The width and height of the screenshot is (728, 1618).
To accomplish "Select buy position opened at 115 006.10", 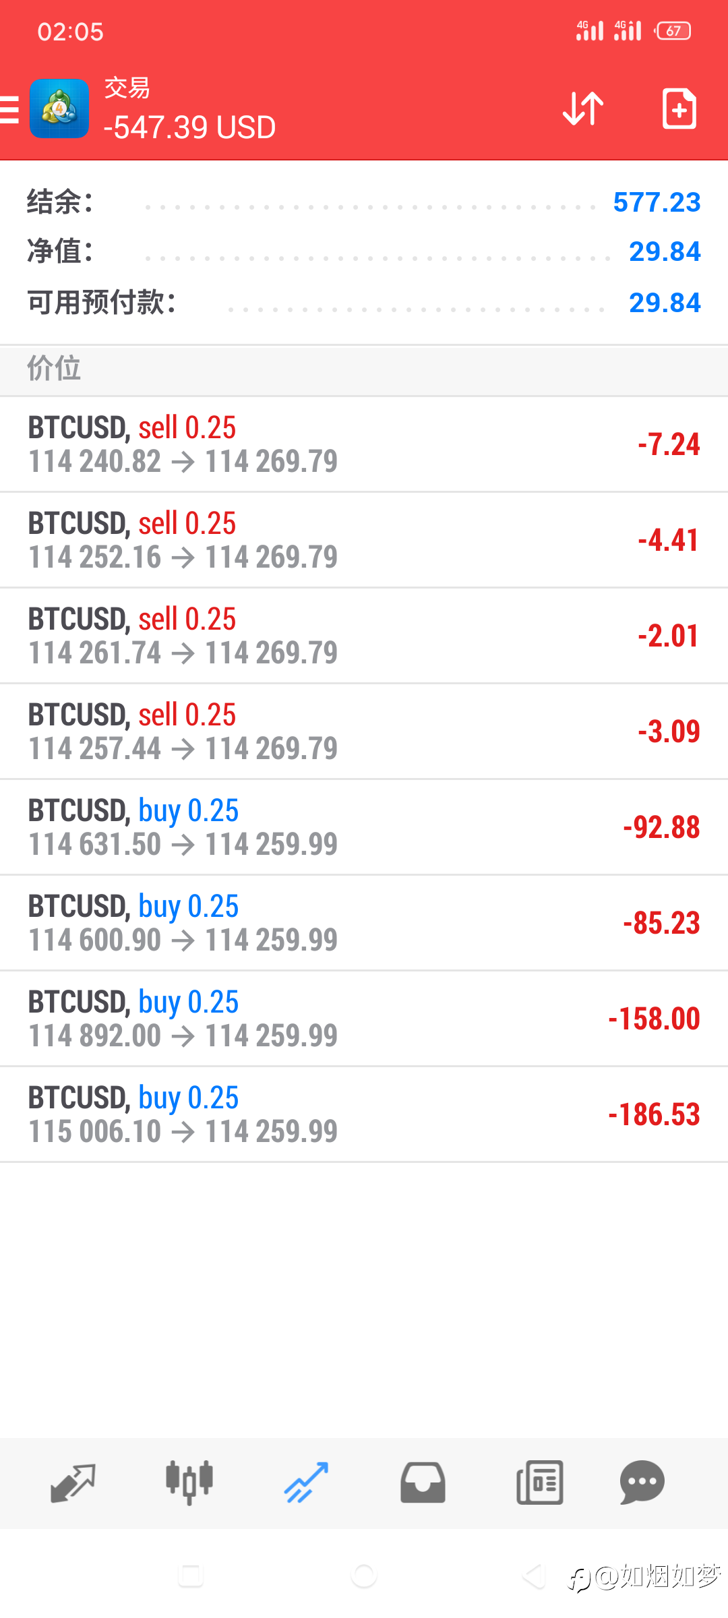I will (x=364, y=1114).
